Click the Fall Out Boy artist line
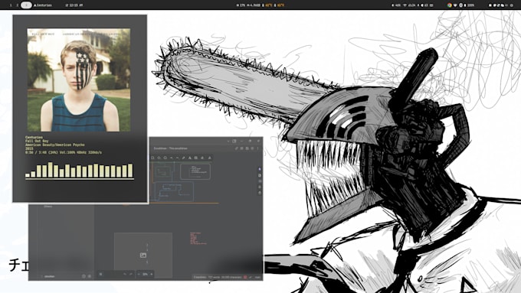521x293 pixels. 37,141
